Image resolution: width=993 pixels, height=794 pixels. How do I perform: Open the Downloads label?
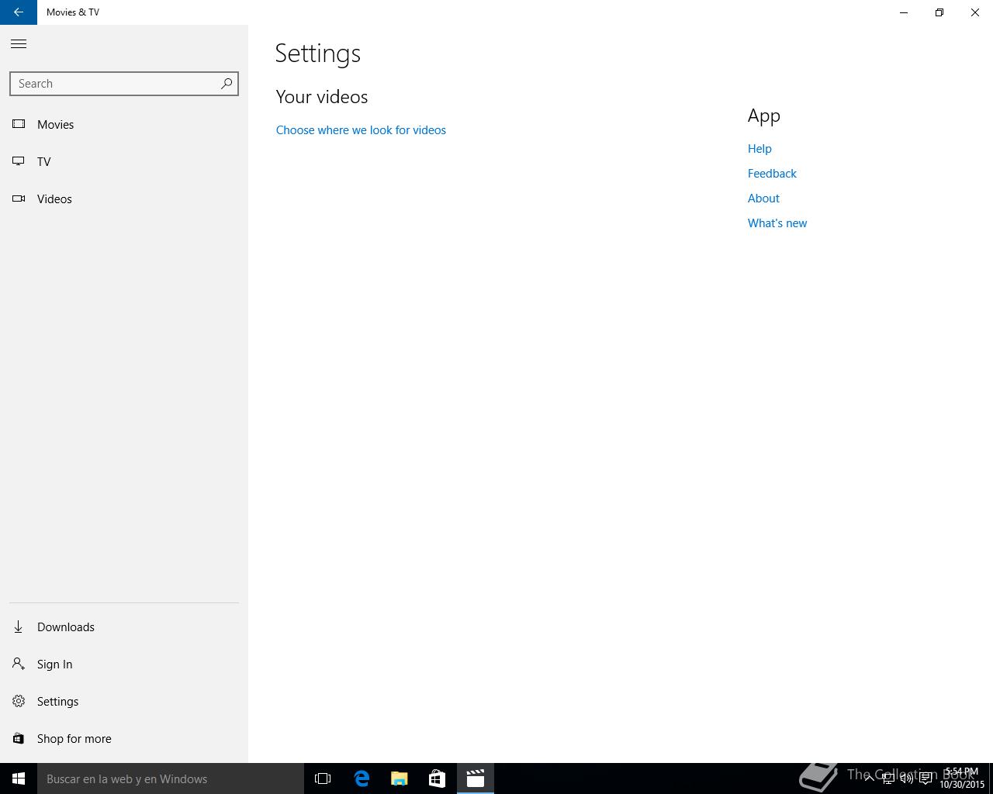pos(66,627)
